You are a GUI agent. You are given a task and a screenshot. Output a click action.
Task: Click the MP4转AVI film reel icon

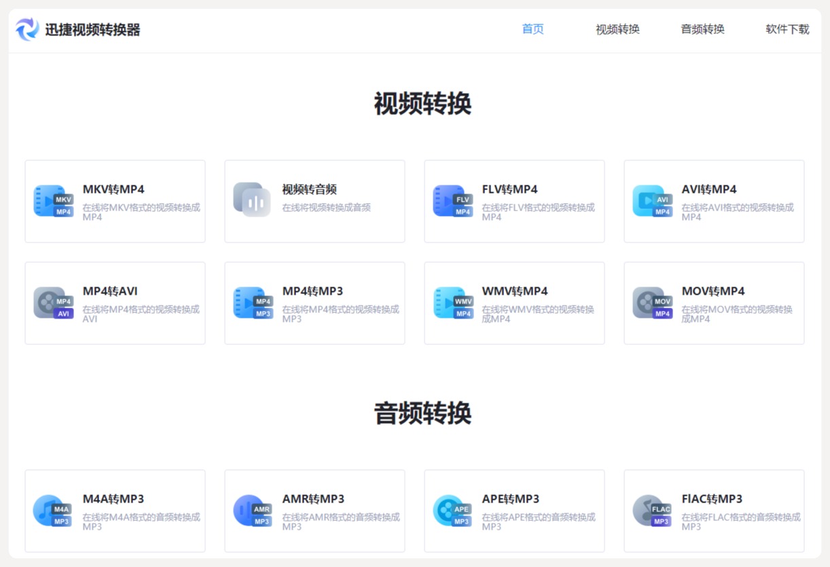pos(52,303)
